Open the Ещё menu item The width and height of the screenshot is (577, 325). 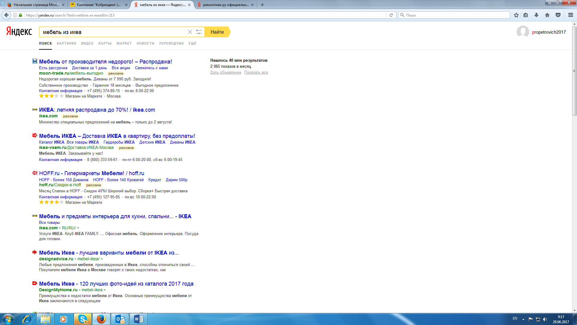(x=192, y=43)
